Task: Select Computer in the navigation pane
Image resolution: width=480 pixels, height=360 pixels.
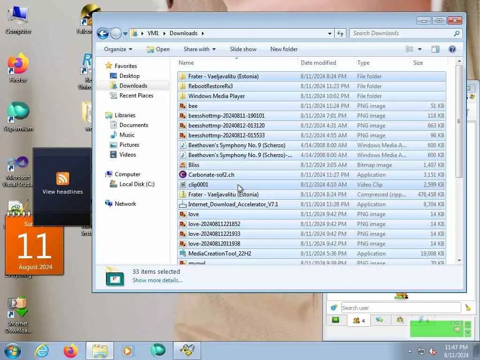Action: point(127,174)
